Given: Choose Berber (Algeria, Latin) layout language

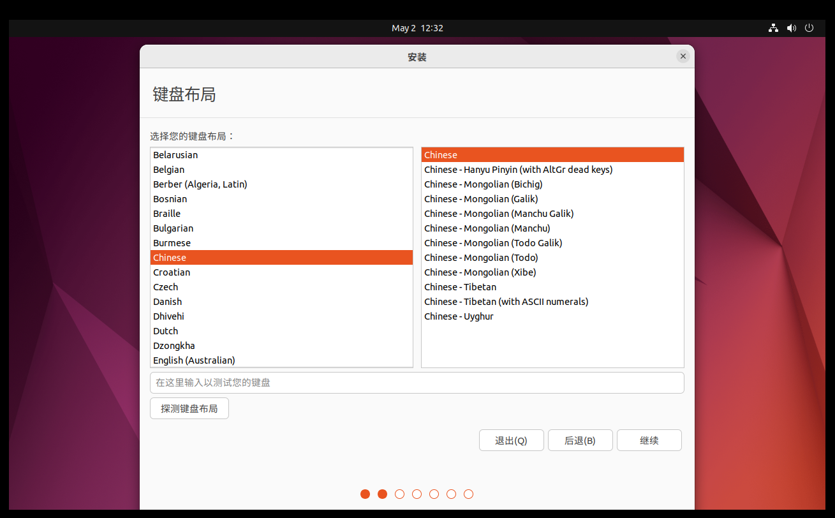Looking at the screenshot, I should [x=281, y=184].
